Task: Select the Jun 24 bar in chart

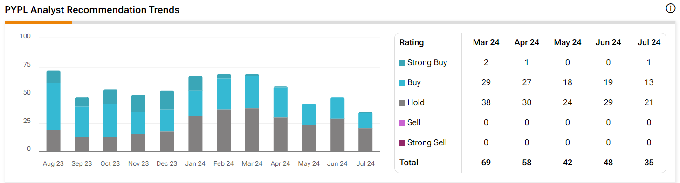Action: pos(337,124)
